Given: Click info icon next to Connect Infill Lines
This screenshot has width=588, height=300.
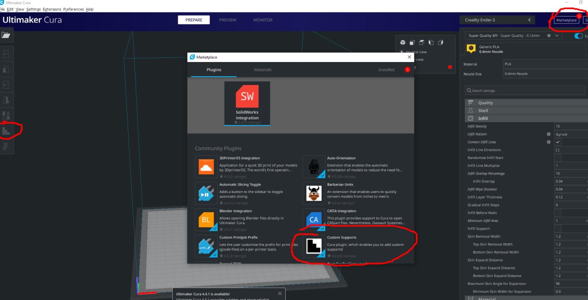Looking at the screenshot, I should click(x=548, y=142).
